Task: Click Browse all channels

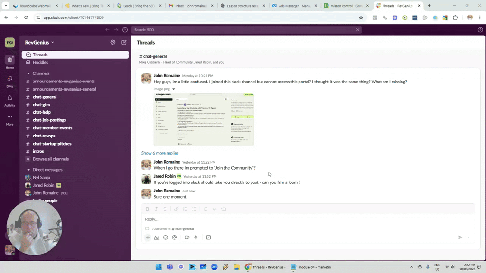Action: point(51,159)
